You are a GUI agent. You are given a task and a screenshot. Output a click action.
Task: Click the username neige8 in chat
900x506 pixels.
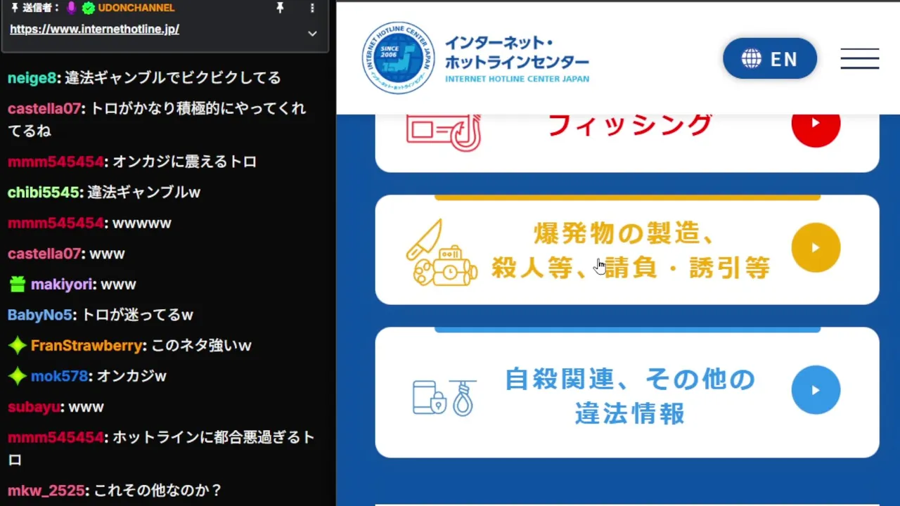pos(32,78)
